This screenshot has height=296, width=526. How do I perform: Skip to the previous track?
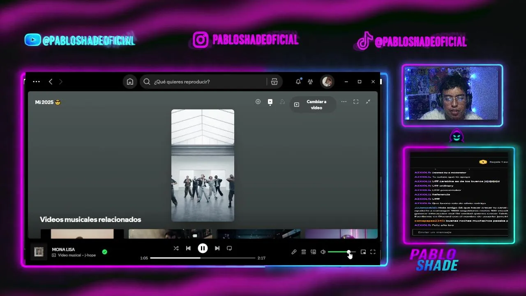pyautogui.click(x=188, y=248)
